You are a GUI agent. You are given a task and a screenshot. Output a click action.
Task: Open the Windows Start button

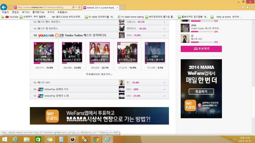pos(5,139)
